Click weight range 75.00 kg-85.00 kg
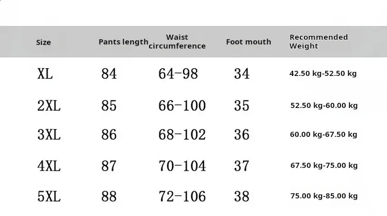The image size is (387, 216). [324, 196]
